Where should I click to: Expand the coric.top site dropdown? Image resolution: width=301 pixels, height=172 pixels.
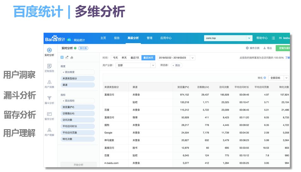[x=249, y=38]
